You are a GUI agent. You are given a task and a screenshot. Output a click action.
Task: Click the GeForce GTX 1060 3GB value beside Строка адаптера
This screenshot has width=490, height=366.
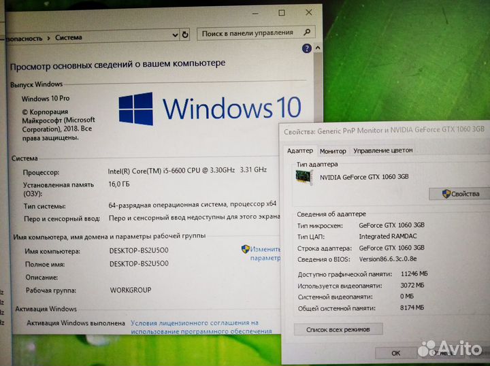click(391, 248)
